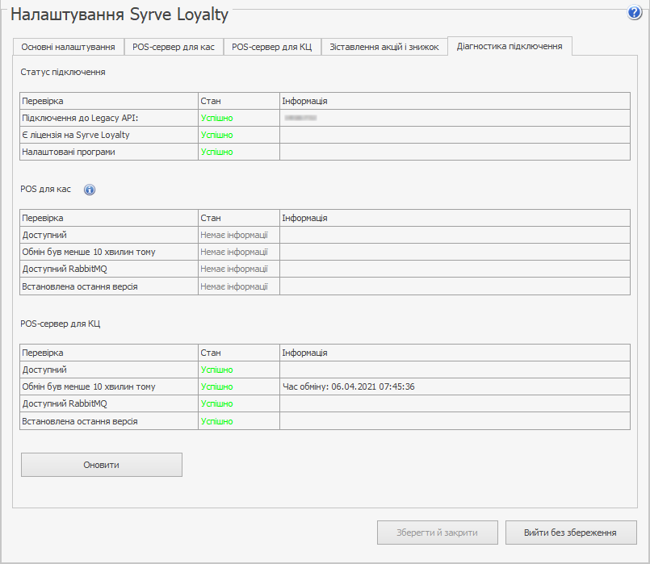650x564 pixels.
Task: Go to Зіставлення акцій і знижок tab
Action: (384, 47)
